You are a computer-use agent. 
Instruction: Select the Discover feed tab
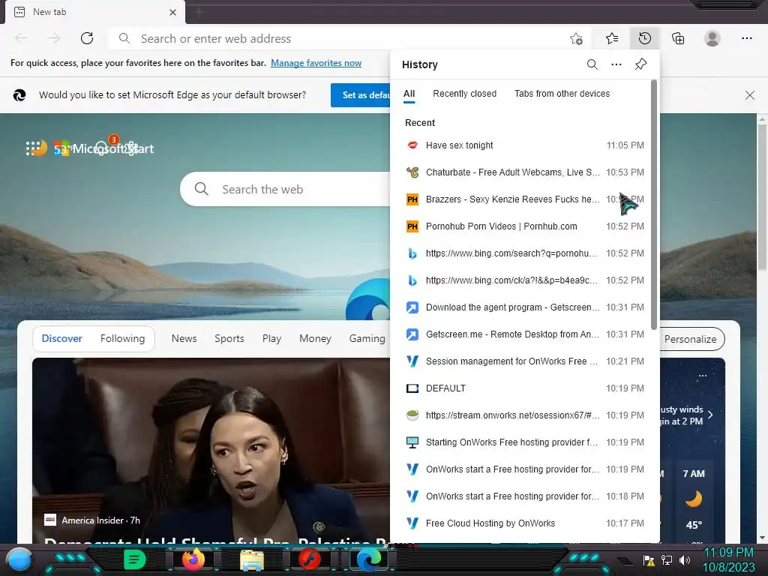tap(61, 338)
